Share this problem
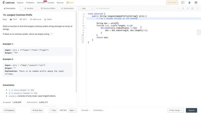This screenshot has height=113, width=201. pos(48,19)
